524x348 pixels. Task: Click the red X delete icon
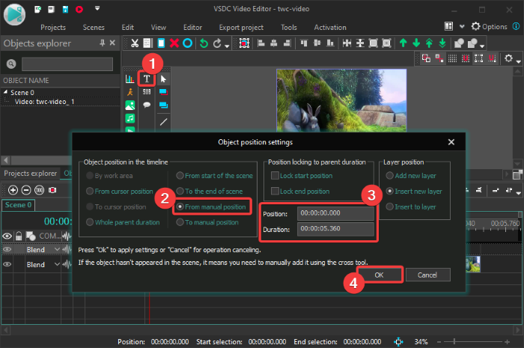(x=174, y=43)
